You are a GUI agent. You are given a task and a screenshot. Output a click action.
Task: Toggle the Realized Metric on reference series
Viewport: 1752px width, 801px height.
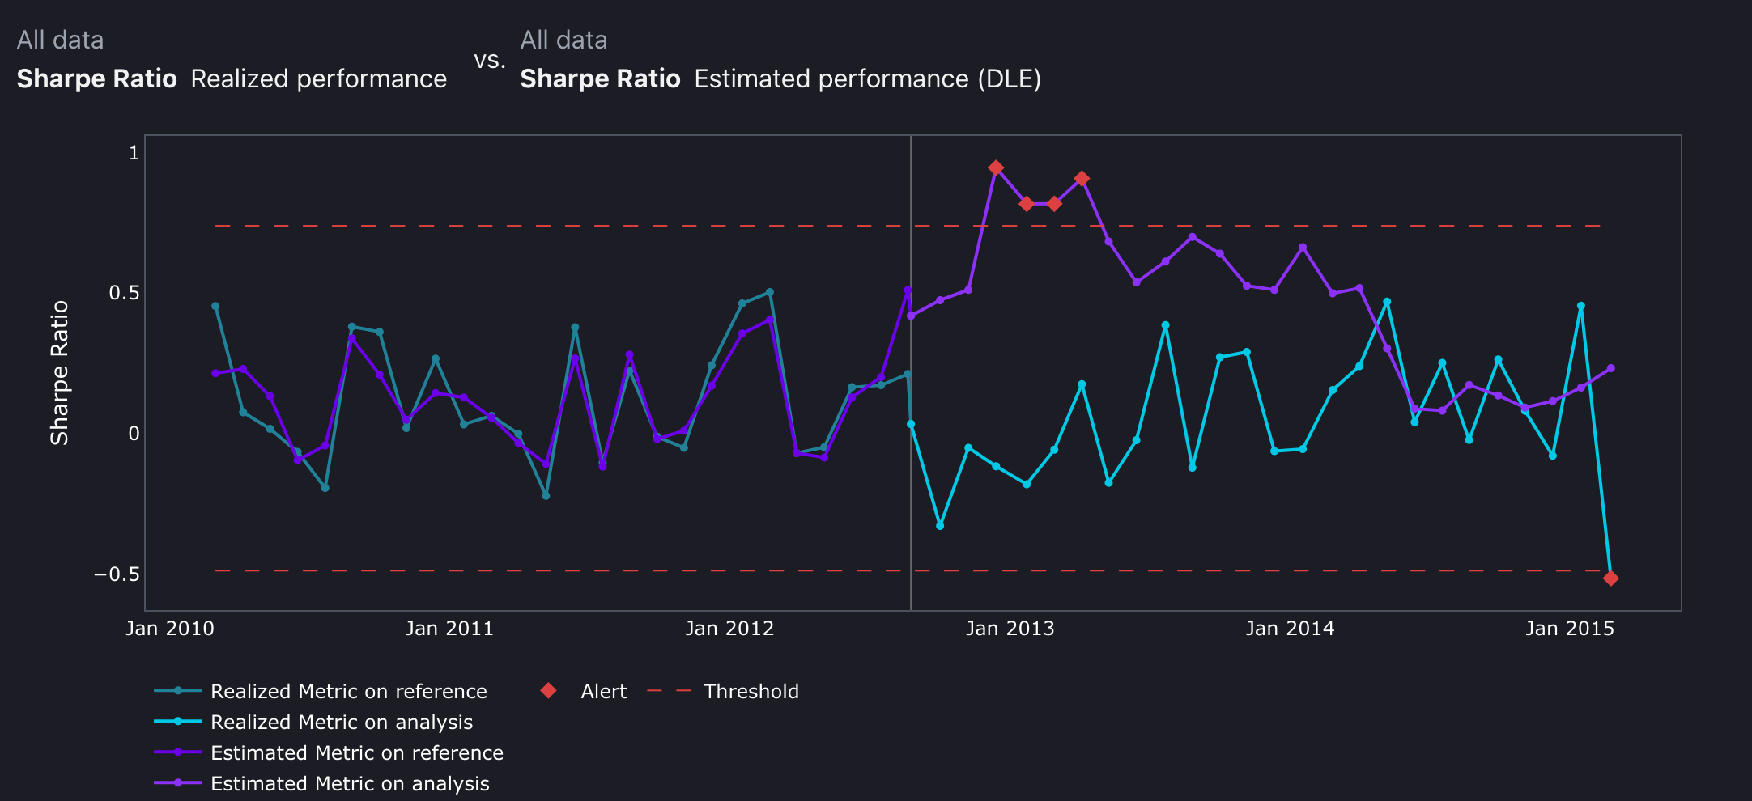[348, 692]
